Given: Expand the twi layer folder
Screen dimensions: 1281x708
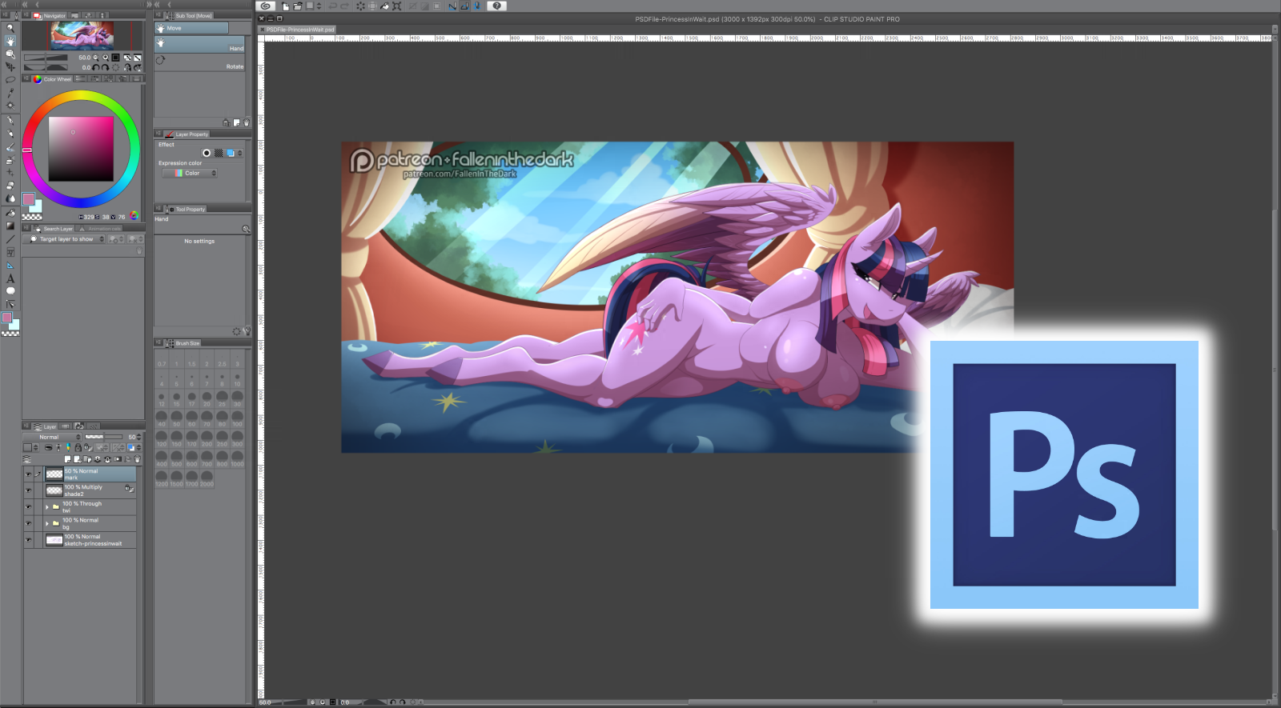Looking at the screenshot, I should tap(47, 507).
